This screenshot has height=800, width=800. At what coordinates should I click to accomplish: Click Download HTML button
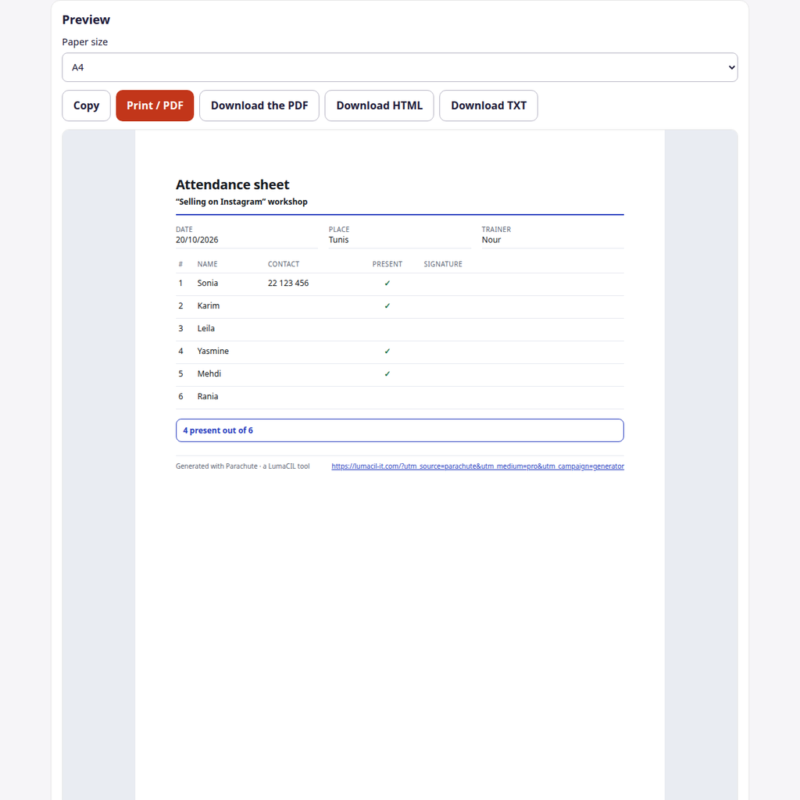(379, 105)
